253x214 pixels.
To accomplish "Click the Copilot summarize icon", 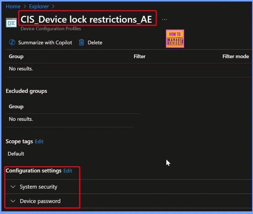I will pyautogui.click(x=12, y=43).
